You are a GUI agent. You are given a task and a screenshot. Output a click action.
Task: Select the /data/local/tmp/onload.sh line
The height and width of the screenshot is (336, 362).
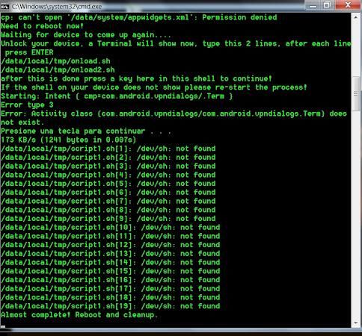point(55,61)
